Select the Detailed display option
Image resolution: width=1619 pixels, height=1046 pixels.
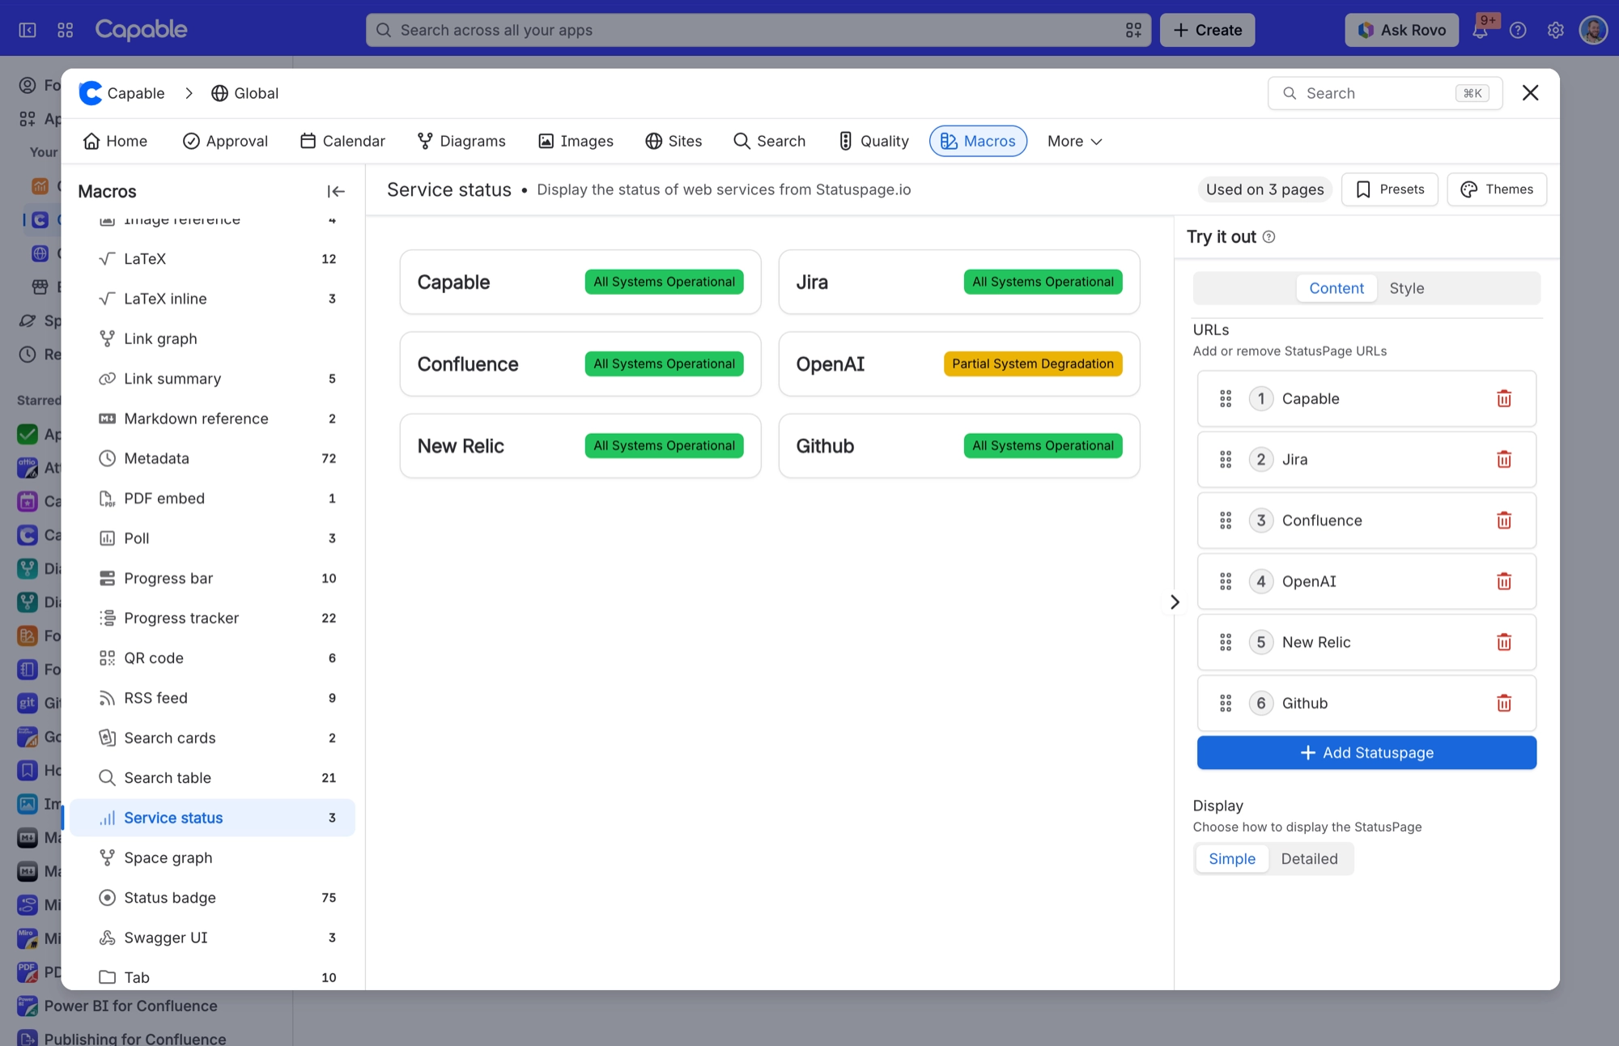1309,859
